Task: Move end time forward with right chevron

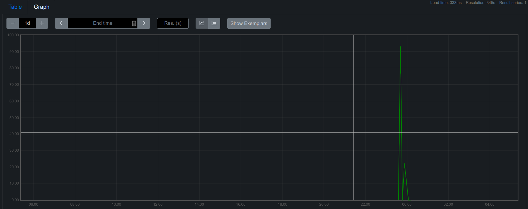Action: click(x=144, y=23)
